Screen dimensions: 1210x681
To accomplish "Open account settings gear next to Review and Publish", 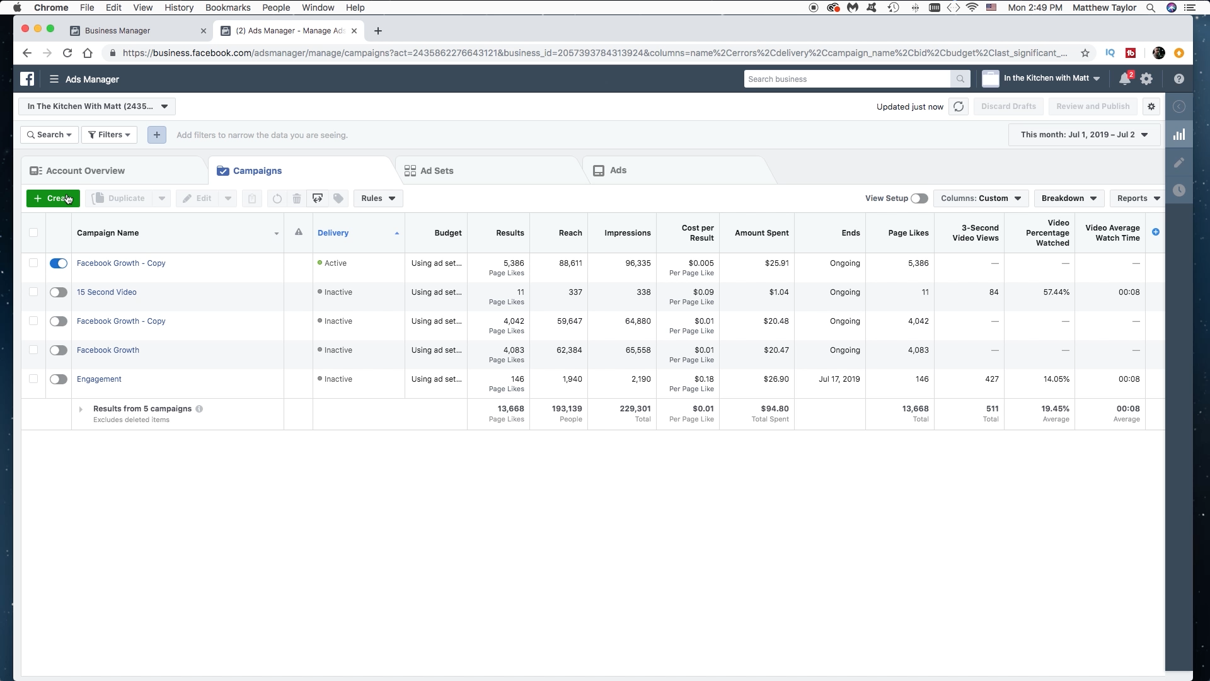I will click(x=1151, y=106).
